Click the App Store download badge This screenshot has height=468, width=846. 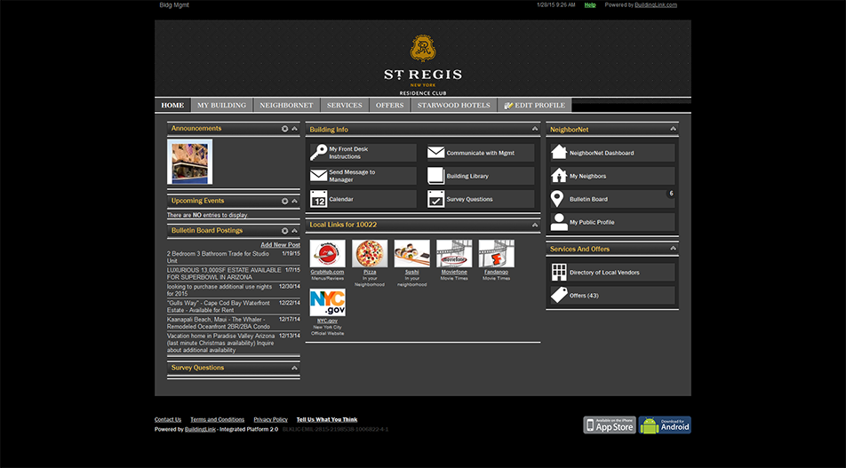(x=610, y=424)
